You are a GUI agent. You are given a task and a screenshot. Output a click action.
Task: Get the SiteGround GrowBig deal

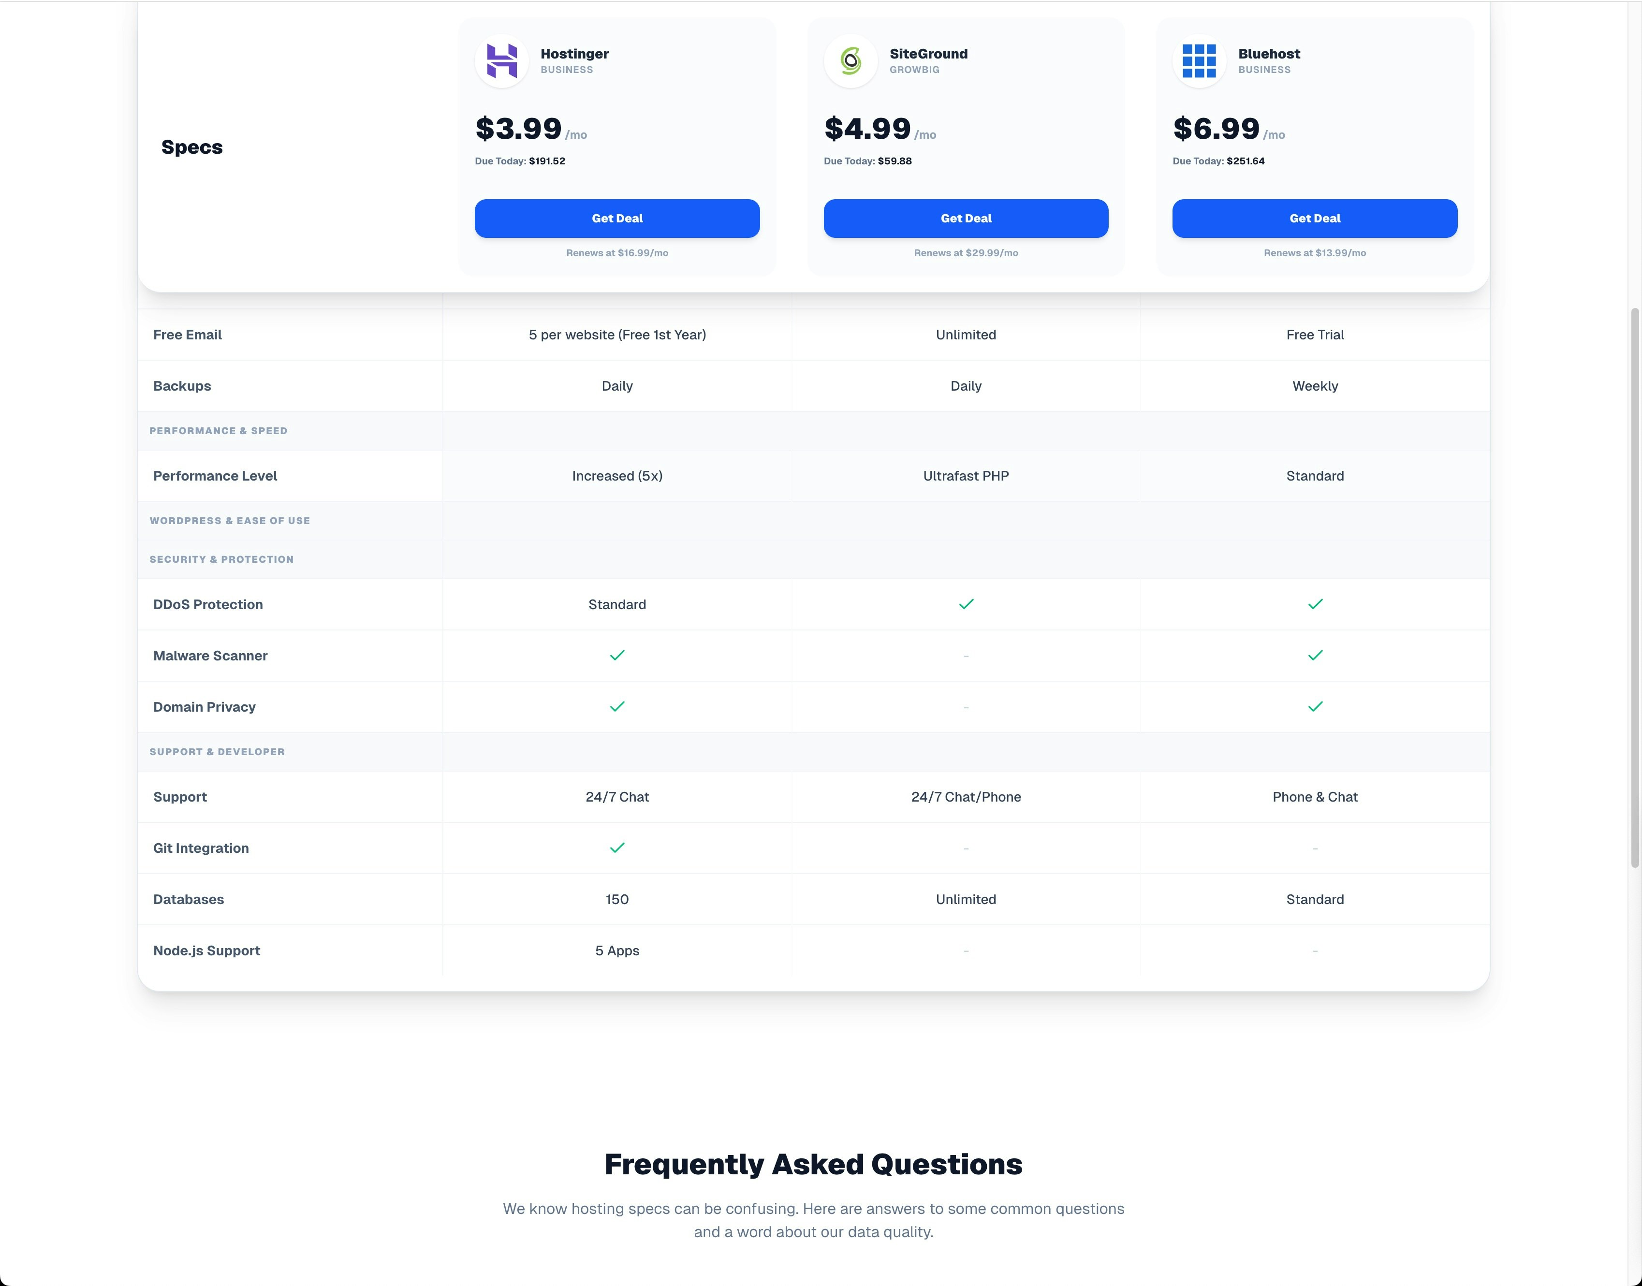[x=965, y=219]
